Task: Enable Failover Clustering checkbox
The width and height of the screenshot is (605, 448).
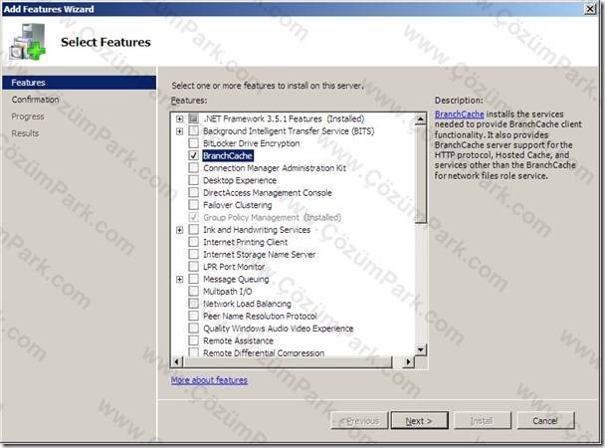Action: 194,205
